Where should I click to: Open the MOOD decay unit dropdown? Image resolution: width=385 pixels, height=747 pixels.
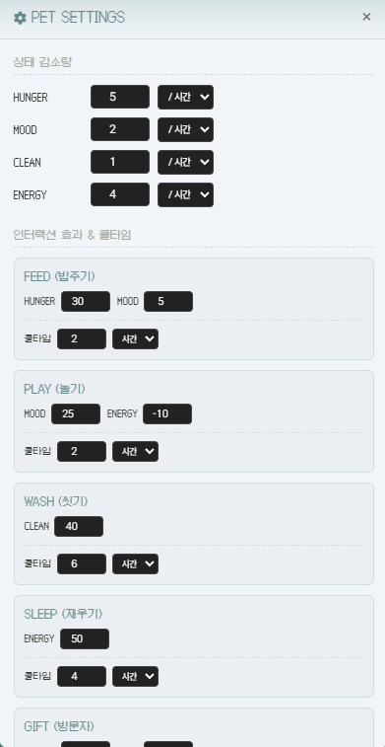tap(185, 129)
